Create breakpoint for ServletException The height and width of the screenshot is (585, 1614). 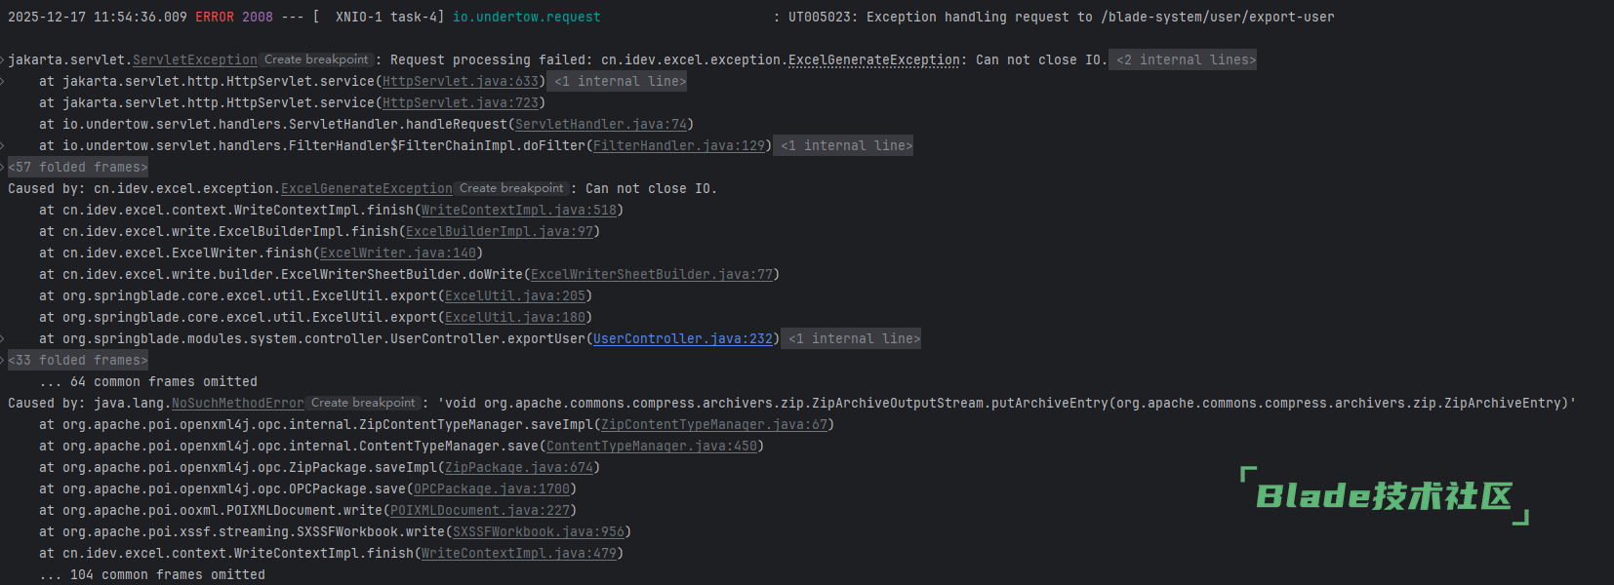click(316, 60)
